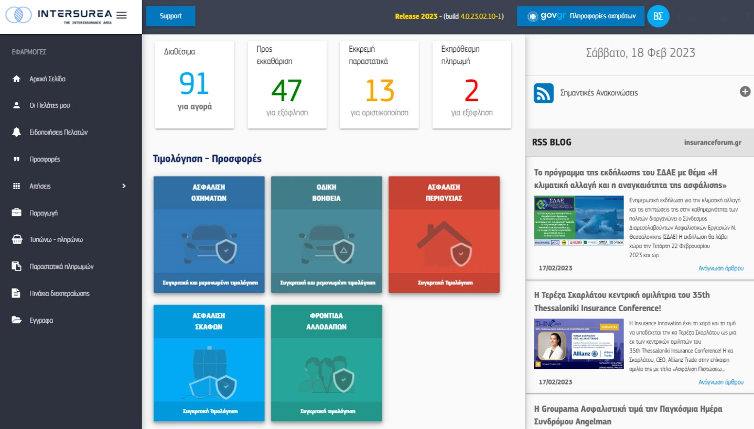Image resolution: width=754 pixels, height=429 pixels.
Task: Click the basket icon for Τυπώνω - πληρώνω
Action: 16,240
